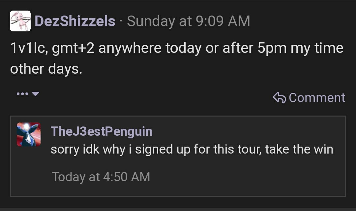Screen dimensions: 356x211
Task: Click the separator dot after DezShizzels
Action: click(121, 21)
